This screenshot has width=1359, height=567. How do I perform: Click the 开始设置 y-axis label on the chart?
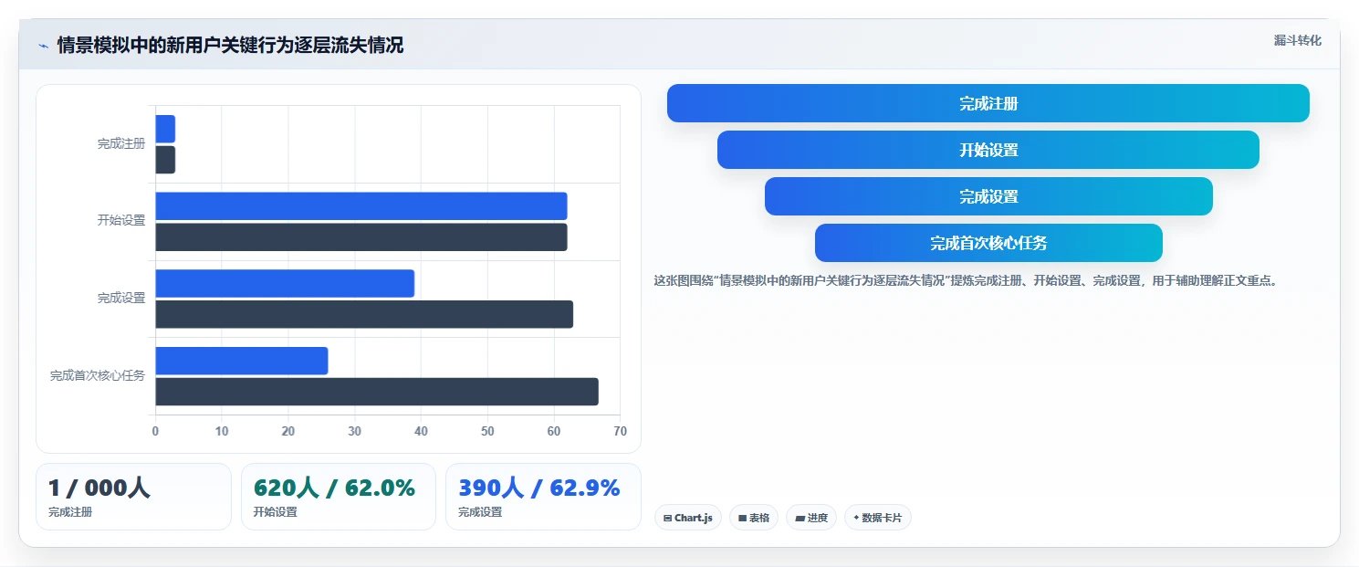[x=121, y=221]
